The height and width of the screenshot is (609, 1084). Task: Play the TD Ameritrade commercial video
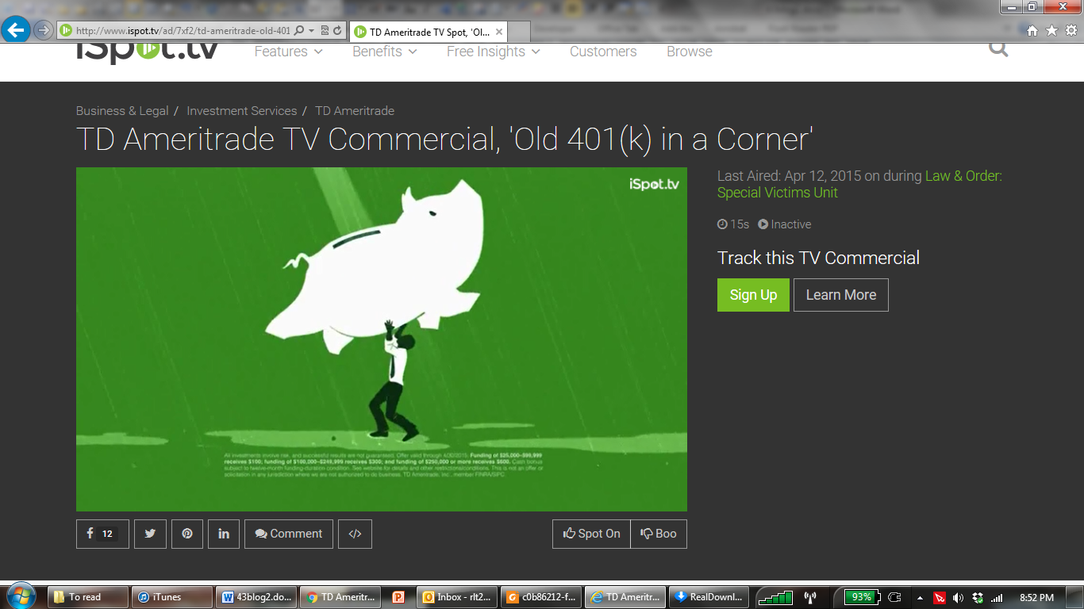click(382, 339)
